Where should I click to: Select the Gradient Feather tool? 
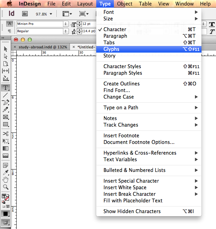6,156
